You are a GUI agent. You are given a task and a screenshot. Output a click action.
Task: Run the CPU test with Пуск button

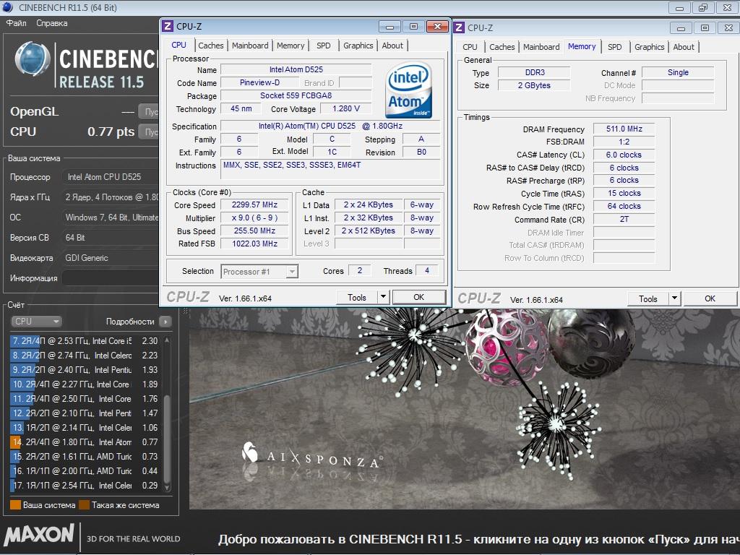[x=149, y=132]
